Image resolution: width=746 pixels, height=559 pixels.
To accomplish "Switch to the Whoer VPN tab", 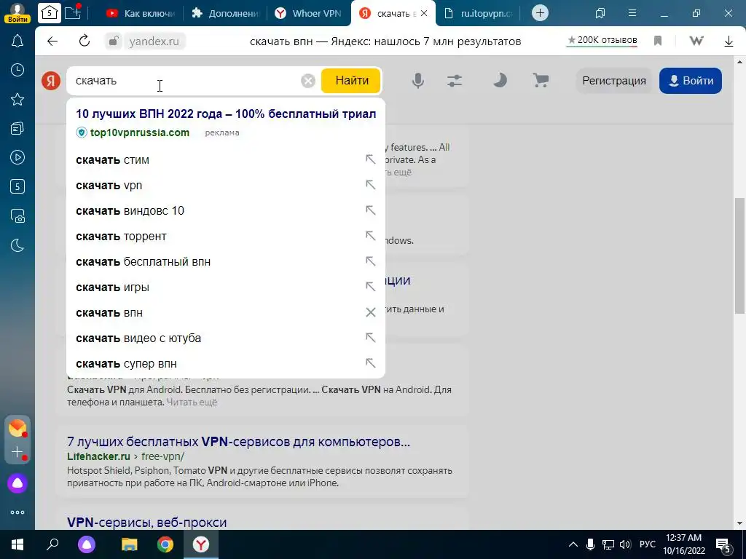I will coord(309,13).
